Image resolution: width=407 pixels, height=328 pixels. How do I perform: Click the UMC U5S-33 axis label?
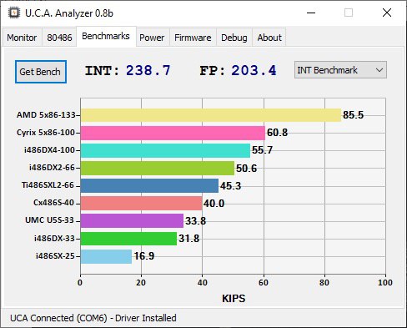pos(49,220)
